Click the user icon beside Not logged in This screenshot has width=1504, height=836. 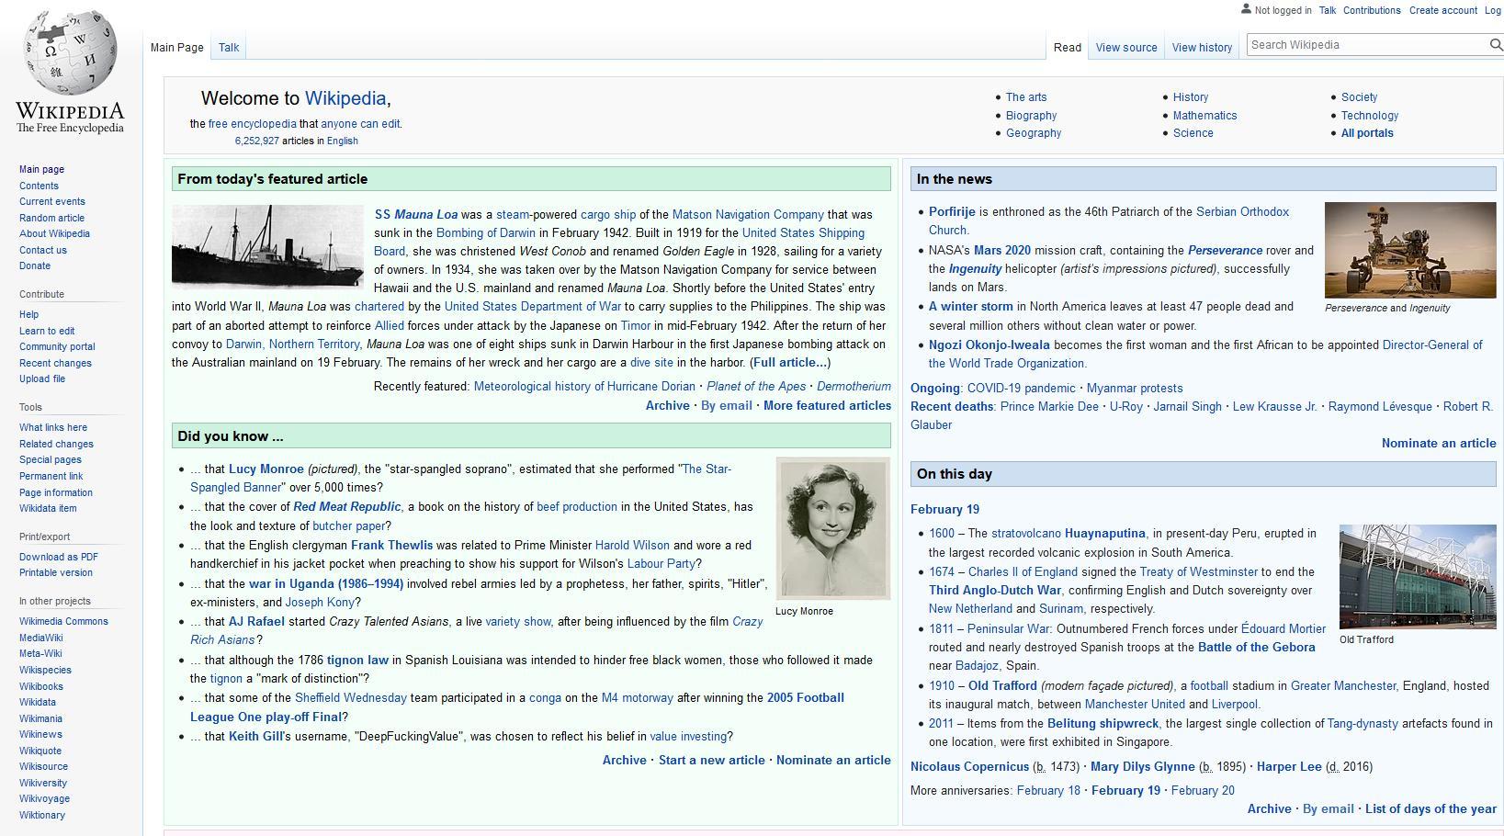[1246, 9]
